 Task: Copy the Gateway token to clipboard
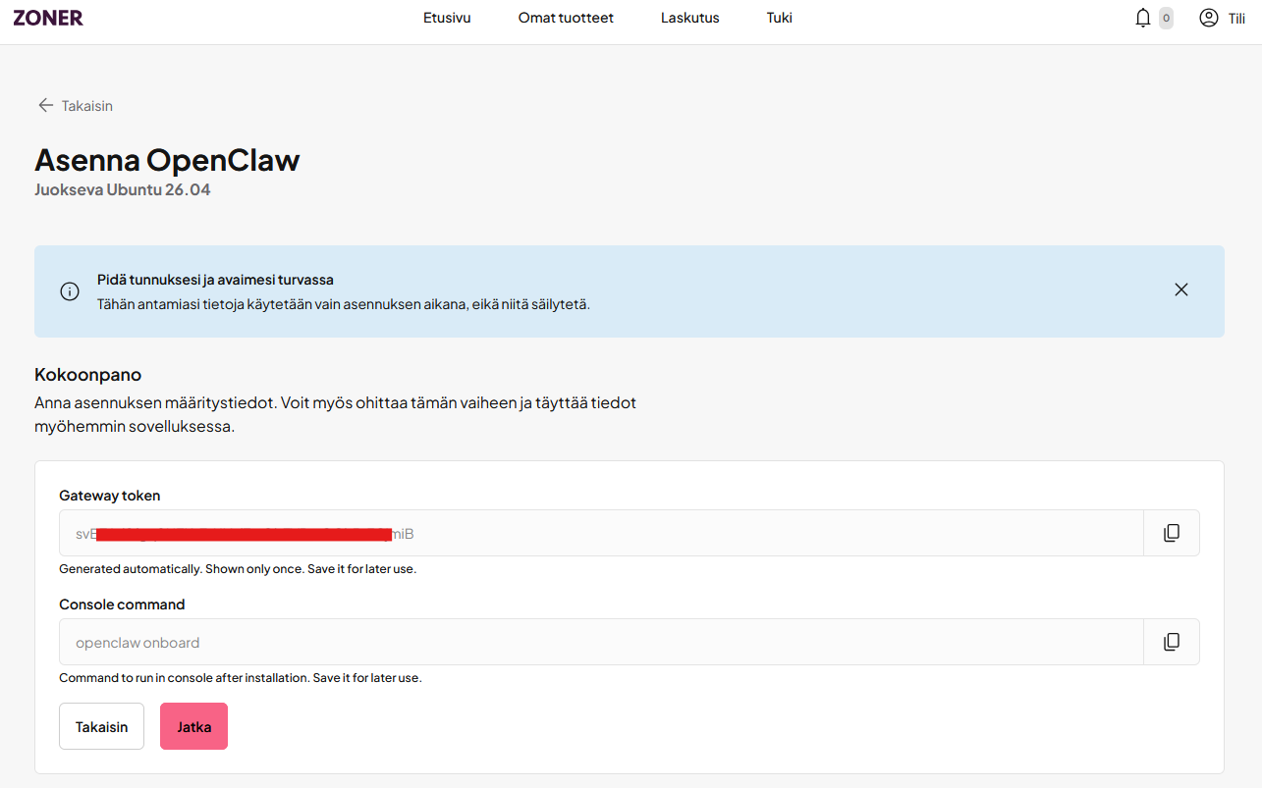(x=1172, y=533)
